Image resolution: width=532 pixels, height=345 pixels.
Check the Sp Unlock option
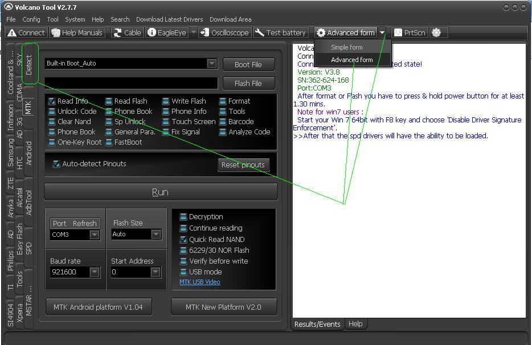point(109,121)
